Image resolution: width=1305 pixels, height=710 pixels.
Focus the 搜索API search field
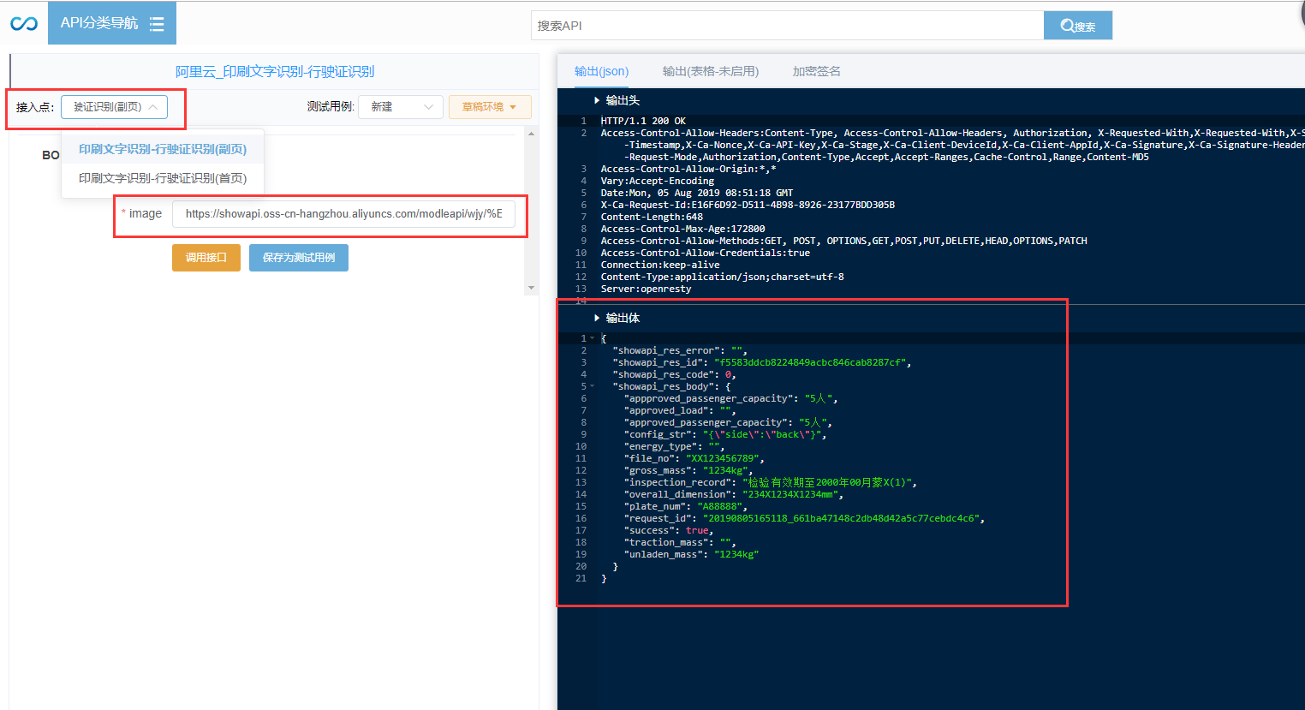[x=787, y=26]
